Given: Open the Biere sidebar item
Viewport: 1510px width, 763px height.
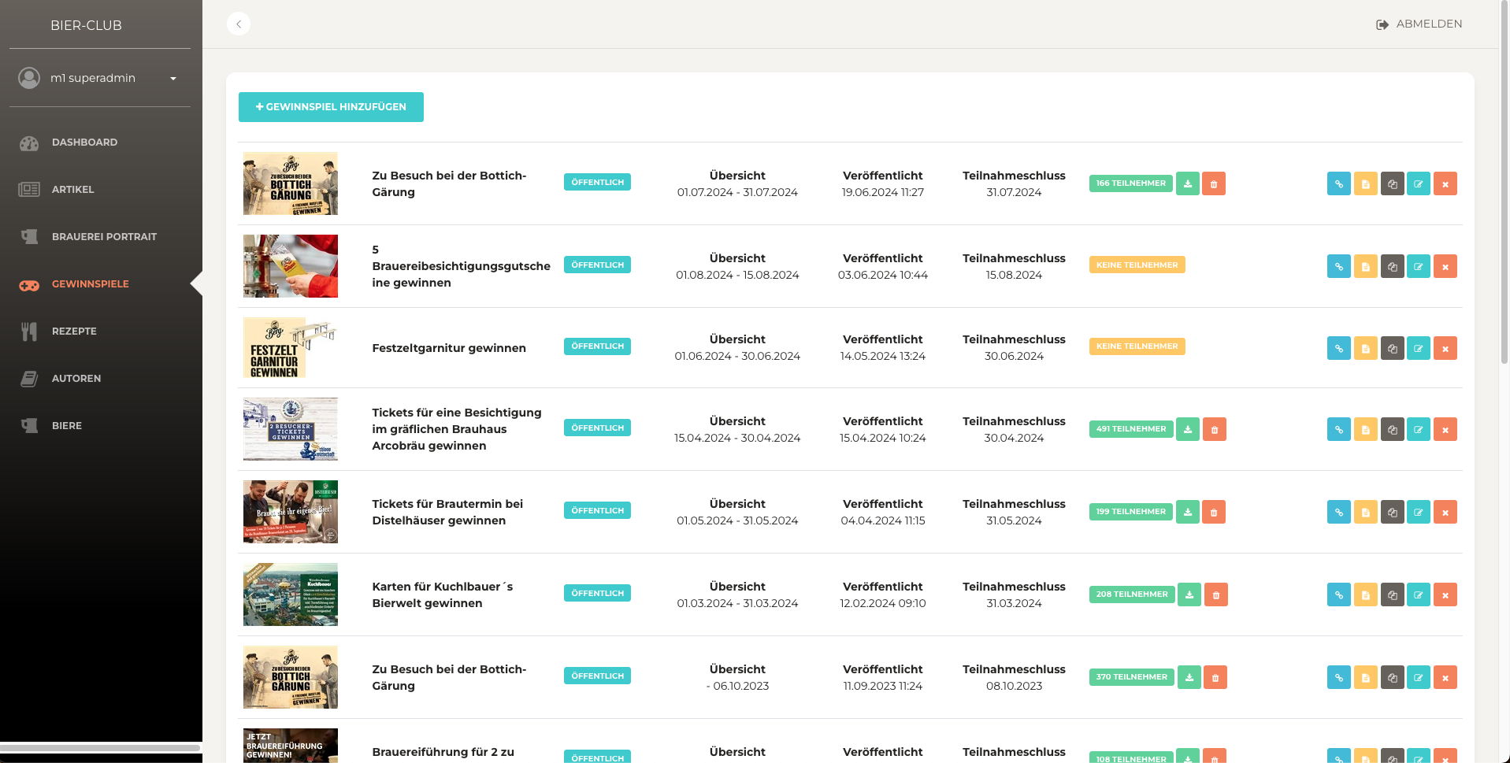Looking at the screenshot, I should (67, 426).
